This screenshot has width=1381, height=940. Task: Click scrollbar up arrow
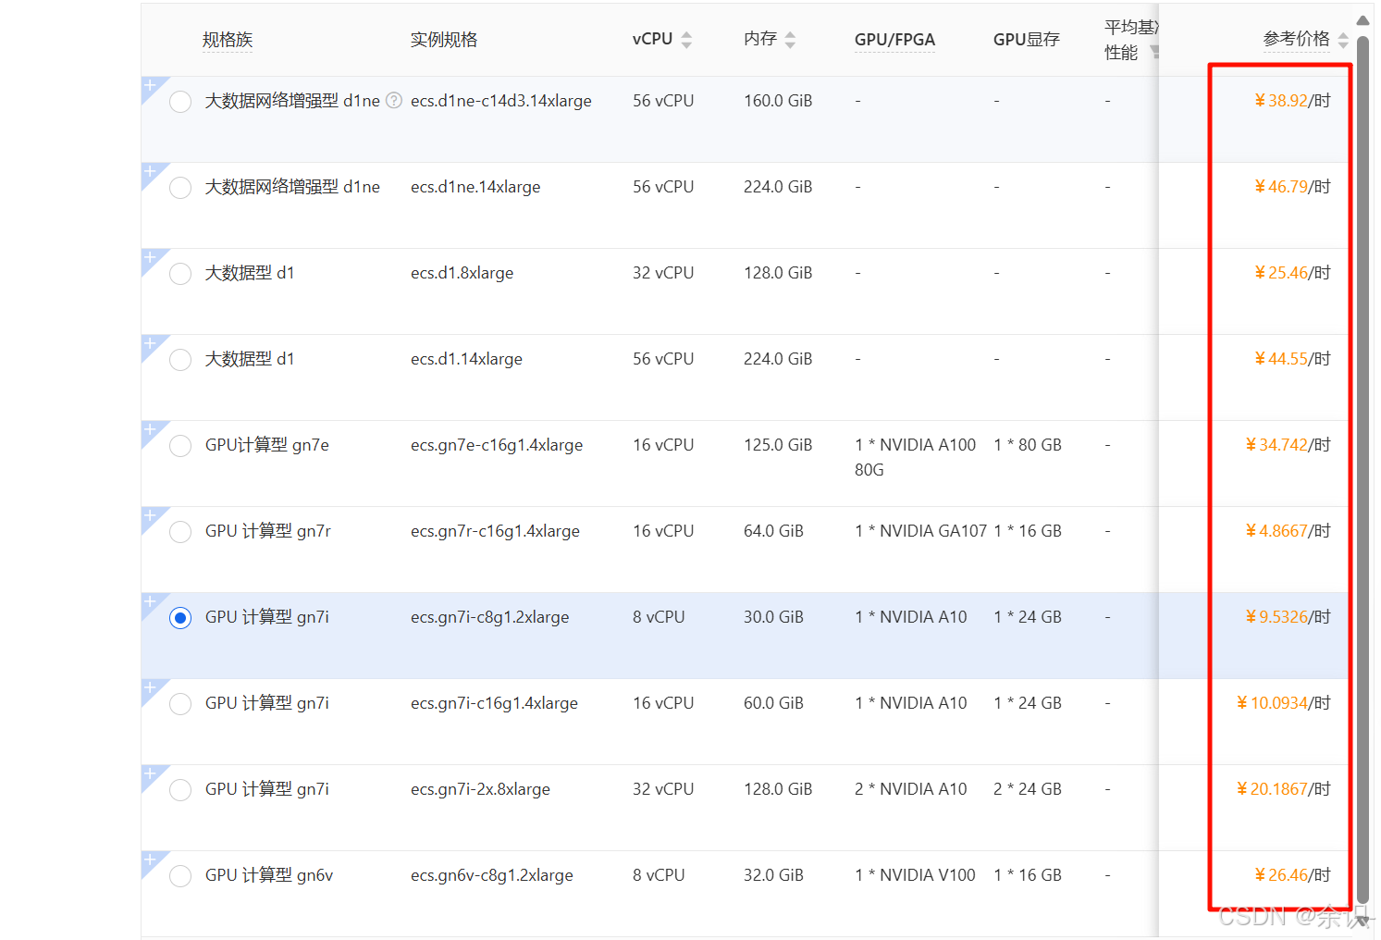click(1363, 19)
